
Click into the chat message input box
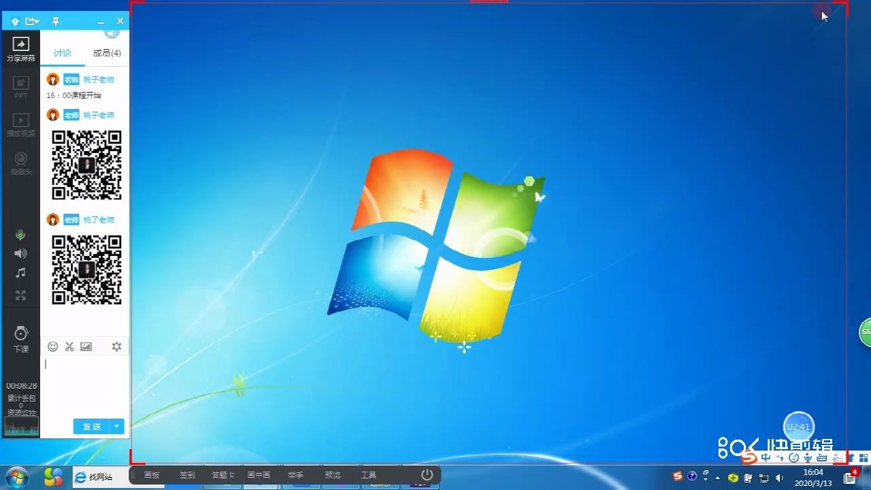click(84, 385)
